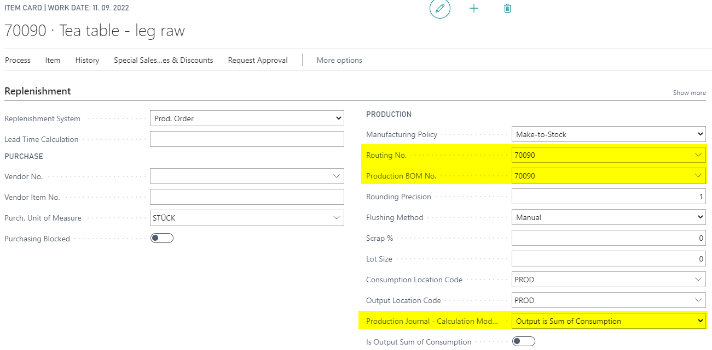Open the Flushing Method dropdown

pyautogui.click(x=609, y=217)
